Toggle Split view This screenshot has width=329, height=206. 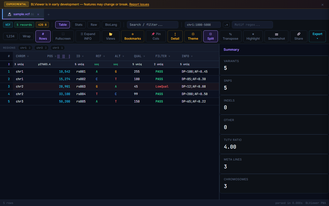[x=211, y=36]
